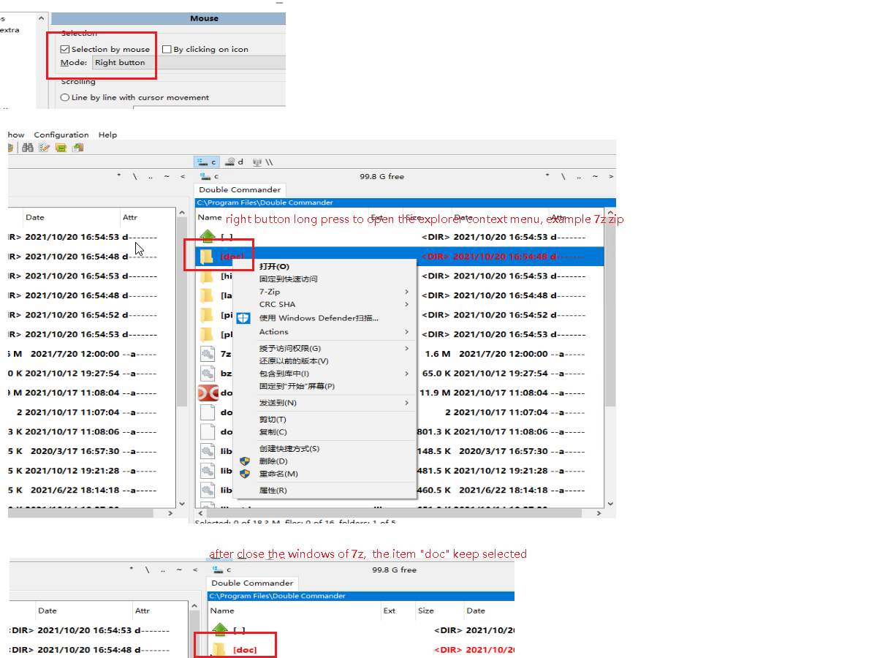Click the Edit file toolbar icon
This screenshot has width=877, height=658.
[44, 148]
